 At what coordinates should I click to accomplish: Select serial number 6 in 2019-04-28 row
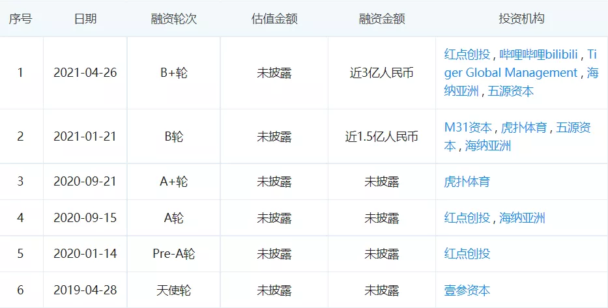pyautogui.click(x=20, y=290)
